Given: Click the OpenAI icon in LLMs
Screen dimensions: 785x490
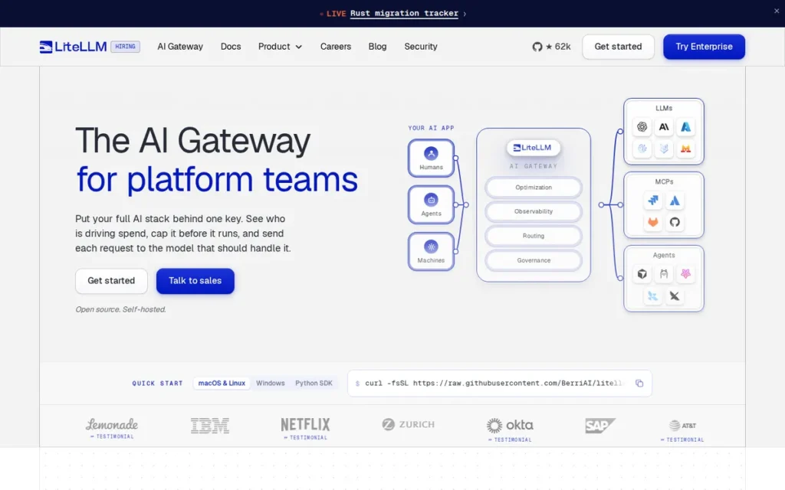Looking at the screenshot, I should 642,127.
